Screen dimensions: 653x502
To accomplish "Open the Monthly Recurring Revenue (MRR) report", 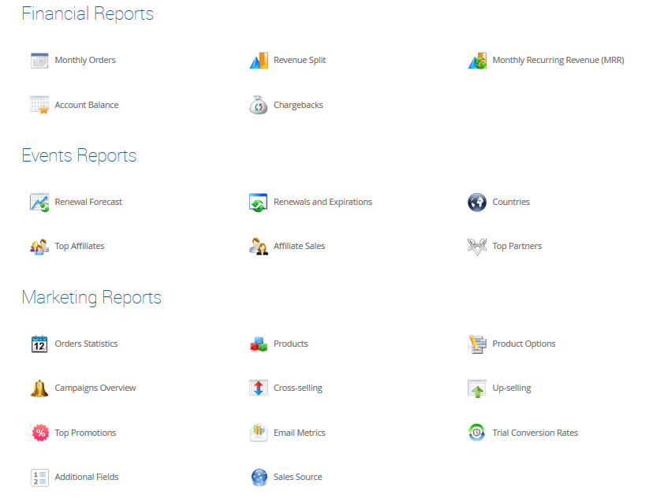I will pos(558,61).
